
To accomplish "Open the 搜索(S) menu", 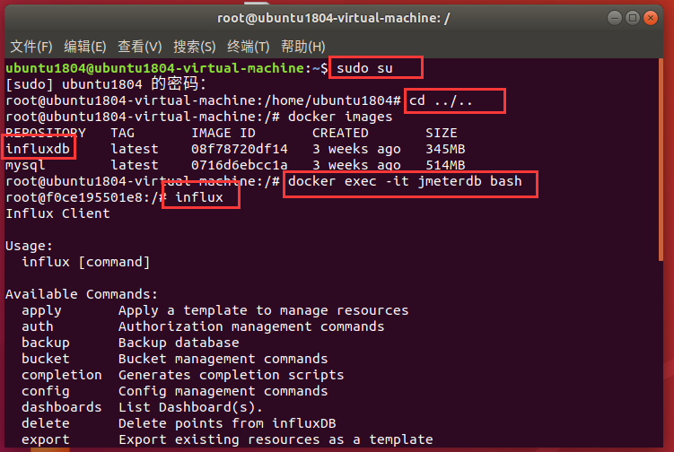I will tap(194, 47).
